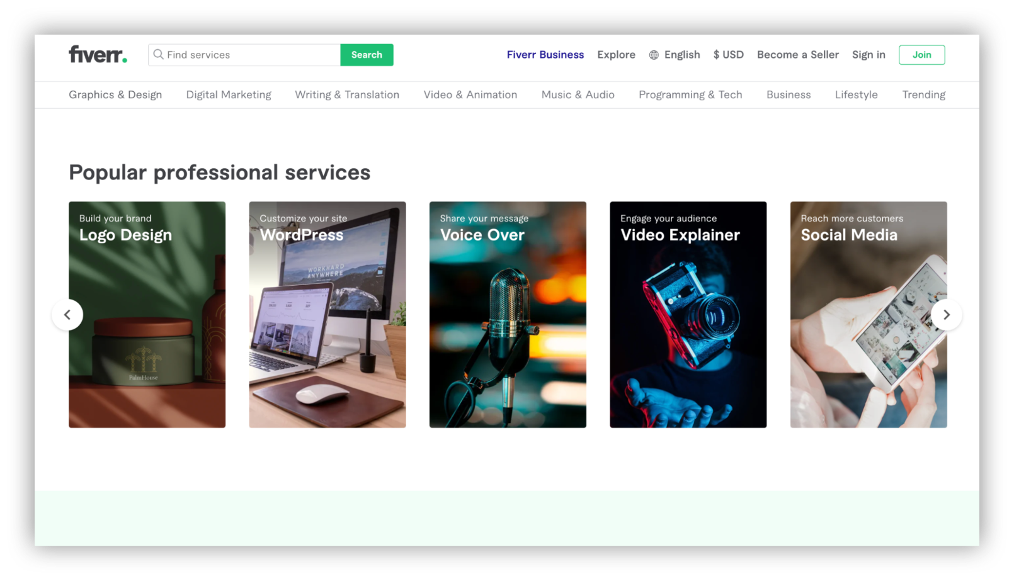Open the Social Media service card
This screenshot has width=1014, height=581.
869,315
